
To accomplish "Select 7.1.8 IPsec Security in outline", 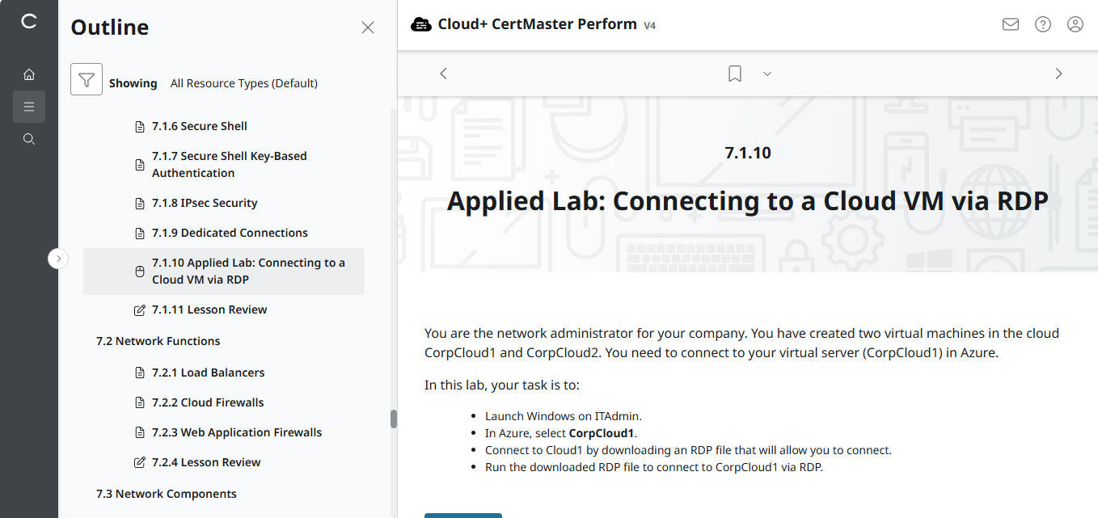I will coord(204,203).
